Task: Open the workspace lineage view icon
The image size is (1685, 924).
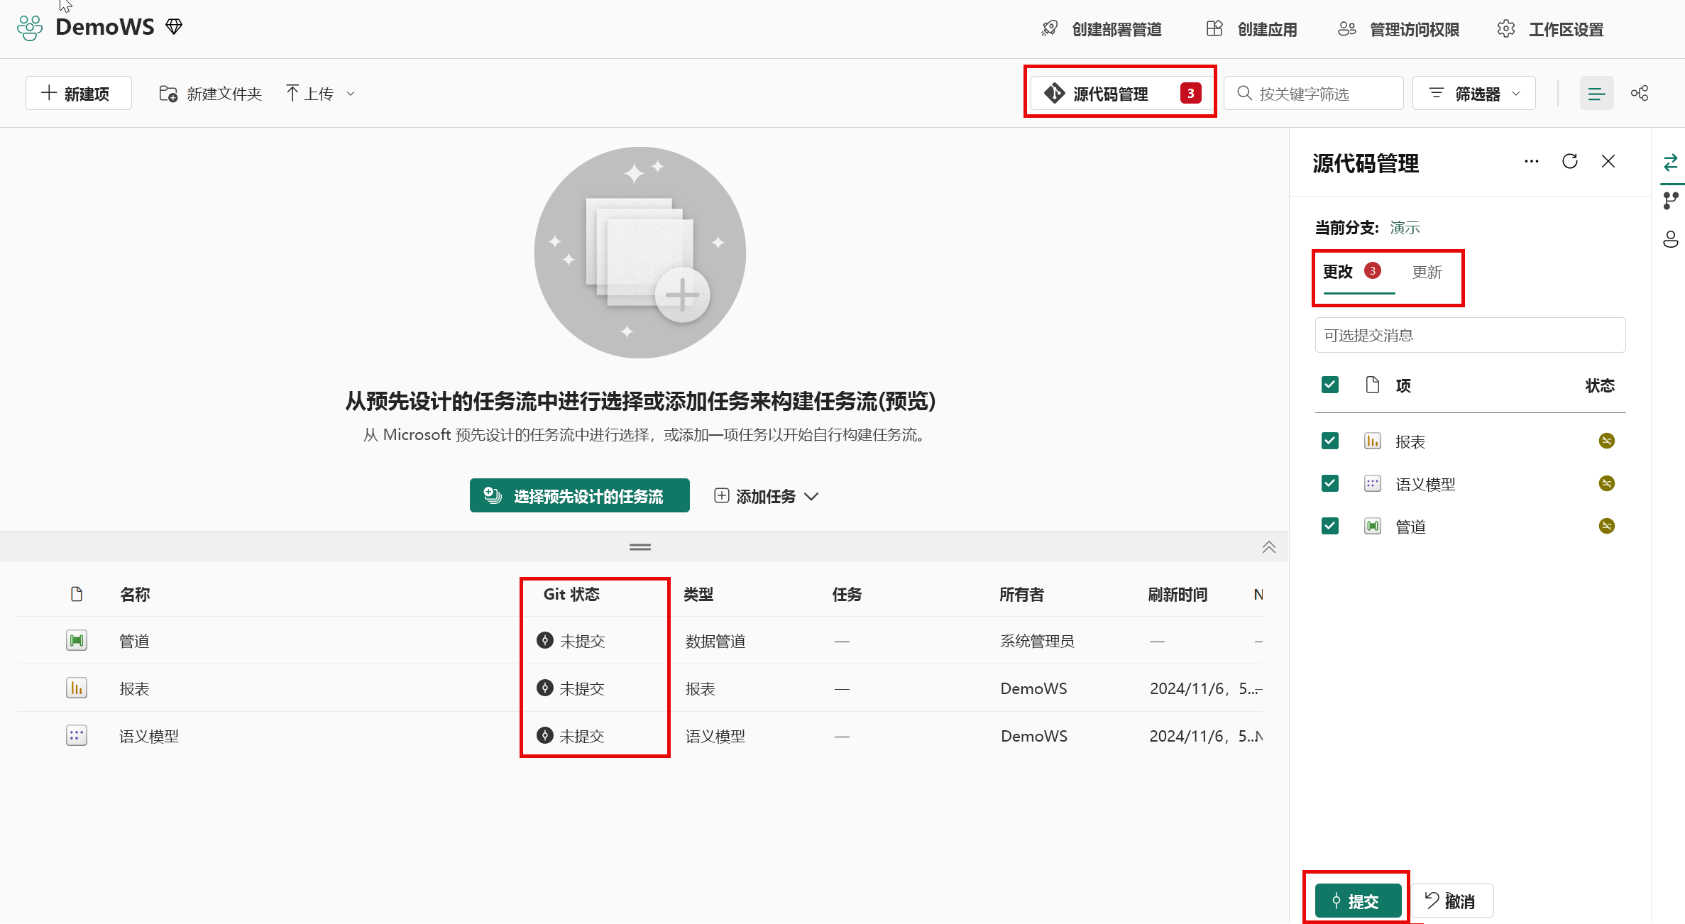Action: pyautogui.click(x=1640, y=92)
